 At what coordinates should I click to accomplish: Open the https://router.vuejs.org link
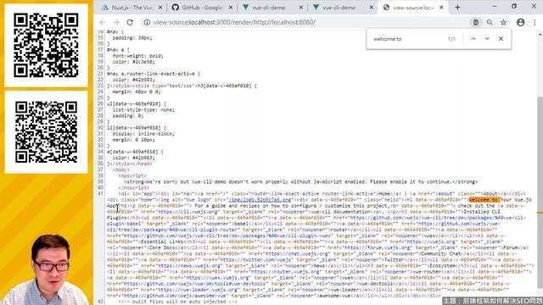coord(285,271)
